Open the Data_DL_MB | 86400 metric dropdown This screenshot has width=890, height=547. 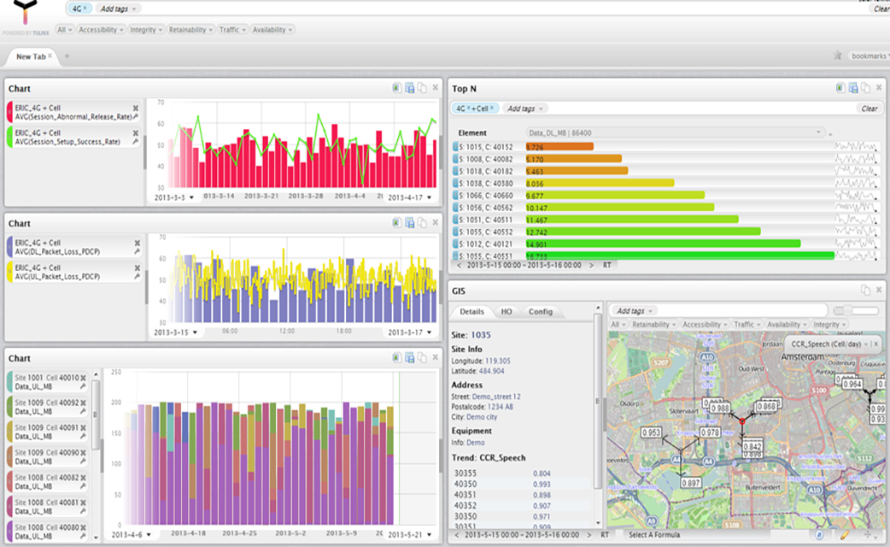675,132
